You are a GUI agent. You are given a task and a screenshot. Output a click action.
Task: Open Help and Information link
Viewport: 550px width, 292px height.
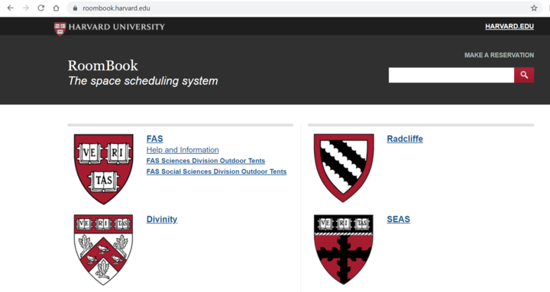pos(183,150)
